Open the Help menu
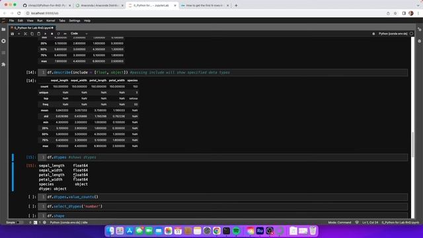The image size is (423, 238). [87, 20]
